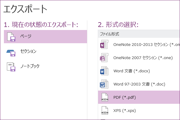Click the セクション save icon
The height and width of the screenshot is (120, 180).
[11, 53]
